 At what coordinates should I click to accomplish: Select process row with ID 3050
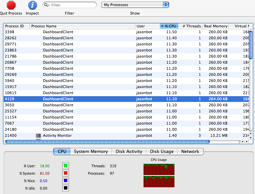(x=126, y=105)
